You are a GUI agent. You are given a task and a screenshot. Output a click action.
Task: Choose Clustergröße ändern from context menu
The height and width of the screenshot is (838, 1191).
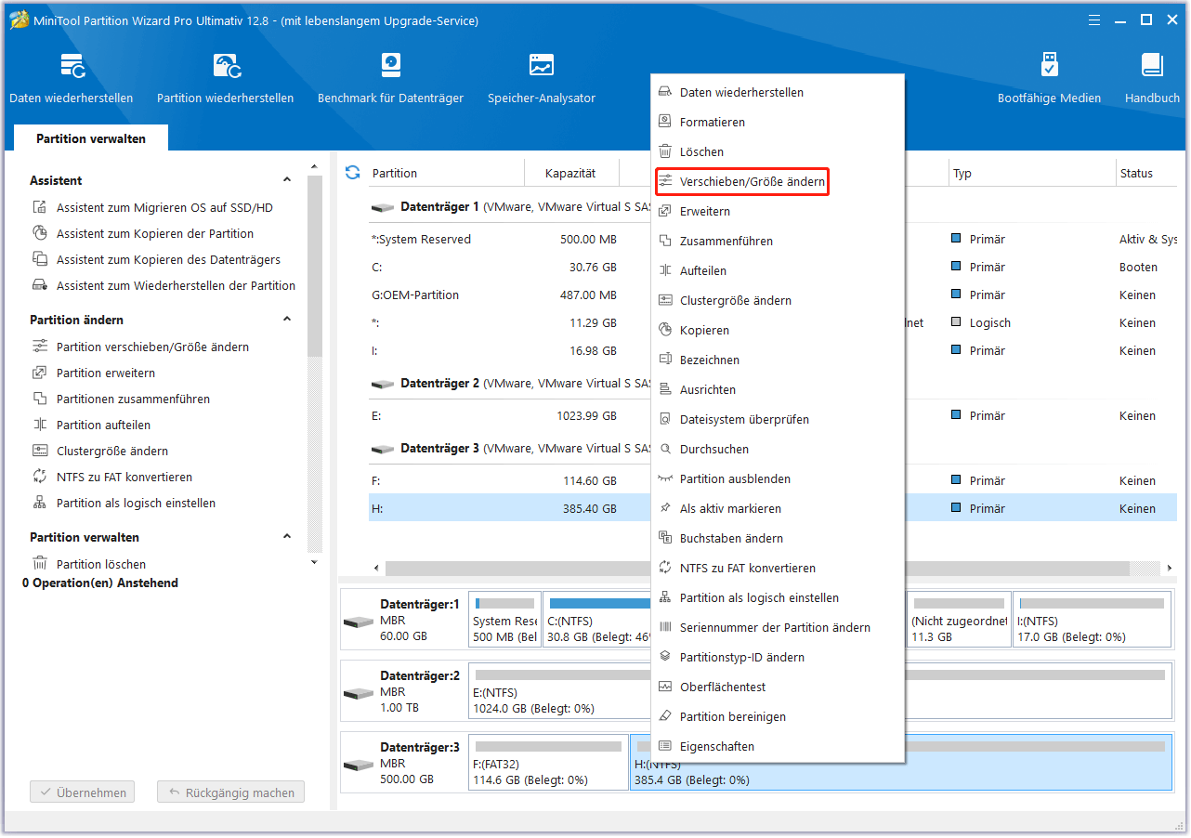pyautogui.click(x=778, y=301)
